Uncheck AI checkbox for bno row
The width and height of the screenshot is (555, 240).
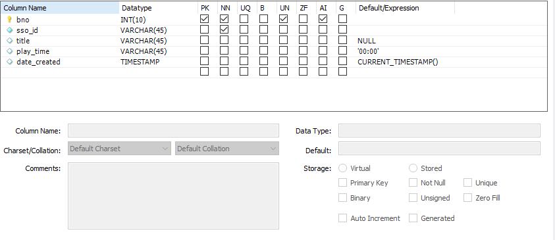[323, 18]
